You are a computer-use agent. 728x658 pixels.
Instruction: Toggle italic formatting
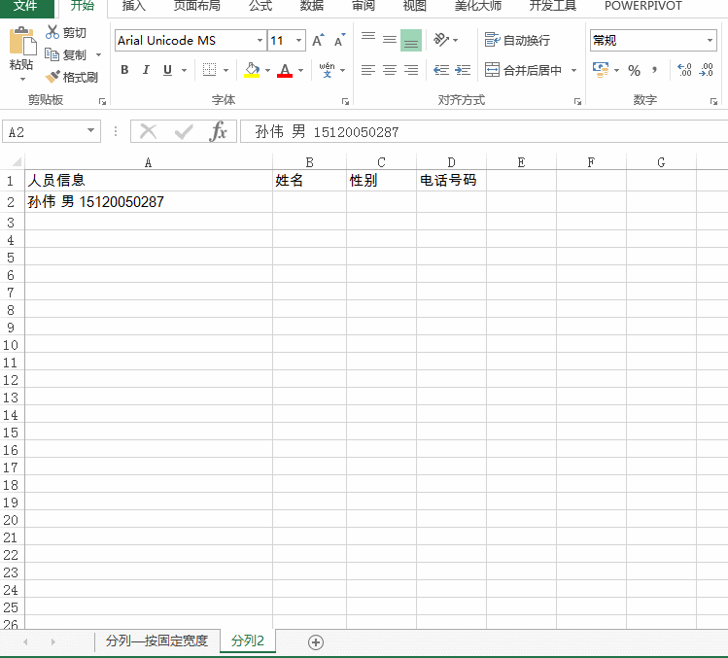click(146, 70)
